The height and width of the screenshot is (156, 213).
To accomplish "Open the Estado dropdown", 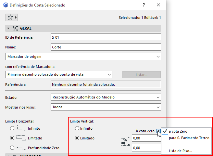I will tap(106, 97).
